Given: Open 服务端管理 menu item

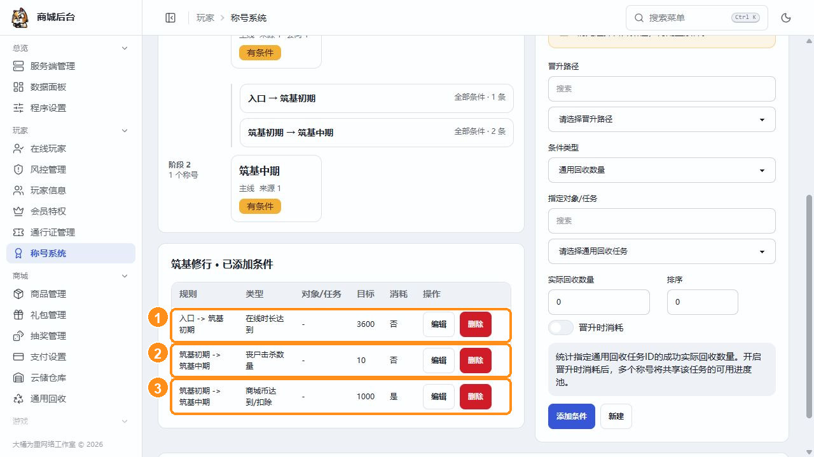Looking at the screenshot, I should pyautogui.click(x=71, y=66).
